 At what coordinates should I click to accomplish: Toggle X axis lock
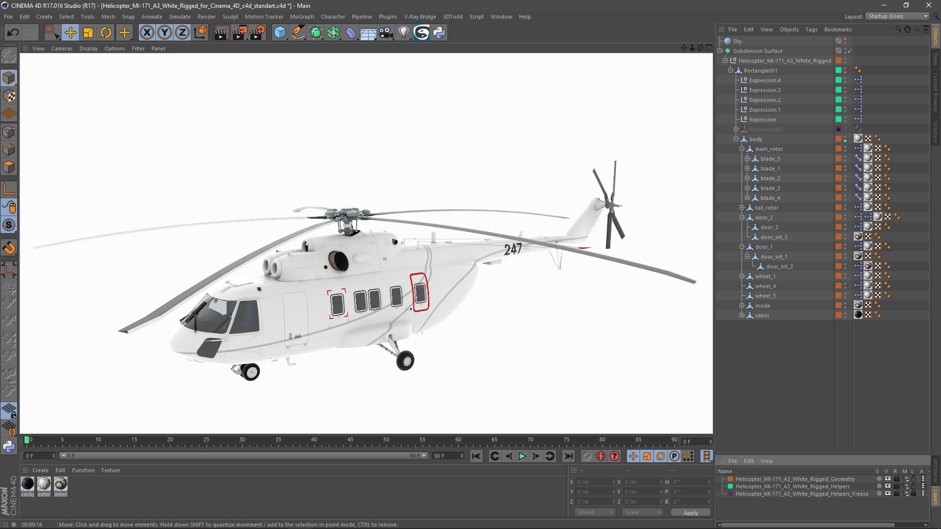[x=147, y=33]
